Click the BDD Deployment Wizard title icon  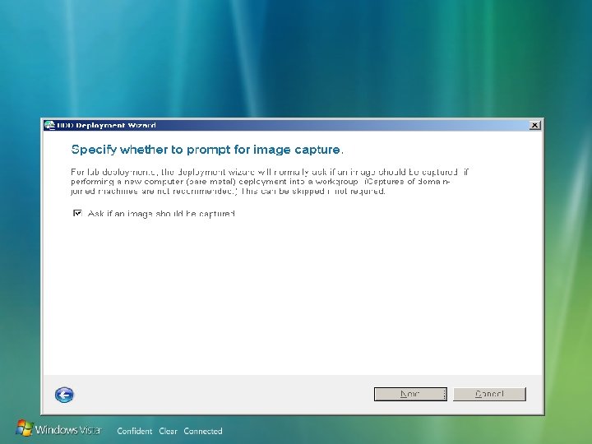tap(49, 125)
